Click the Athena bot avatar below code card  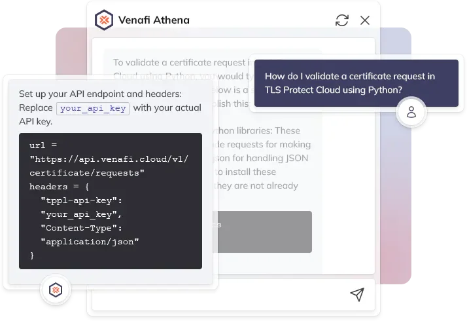tap(56, 290)
